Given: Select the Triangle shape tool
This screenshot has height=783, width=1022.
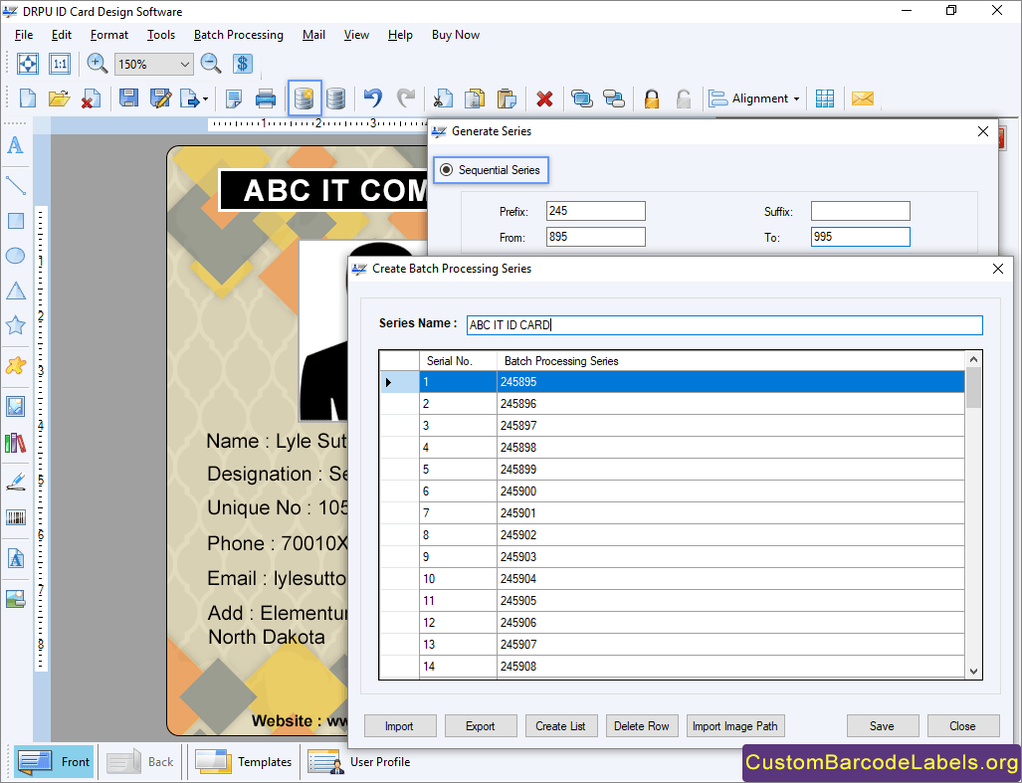Looking at the screenshot, I should pyautogui.click(x=16, y=291).
